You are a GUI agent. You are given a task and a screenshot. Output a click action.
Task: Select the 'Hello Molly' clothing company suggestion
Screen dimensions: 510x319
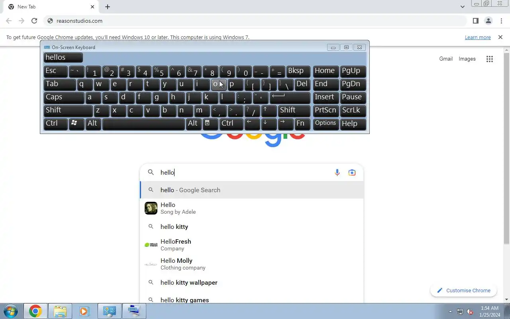coord(252,264)
